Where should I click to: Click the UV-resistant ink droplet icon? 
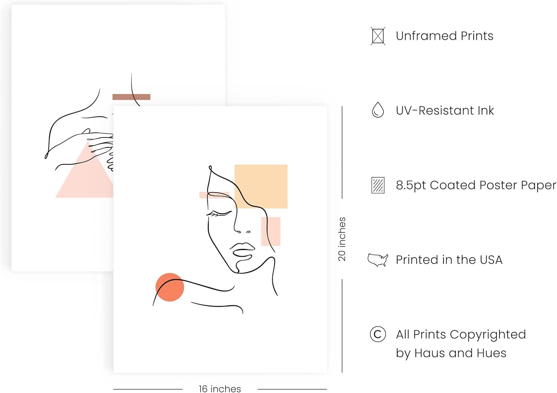[378, 110]
